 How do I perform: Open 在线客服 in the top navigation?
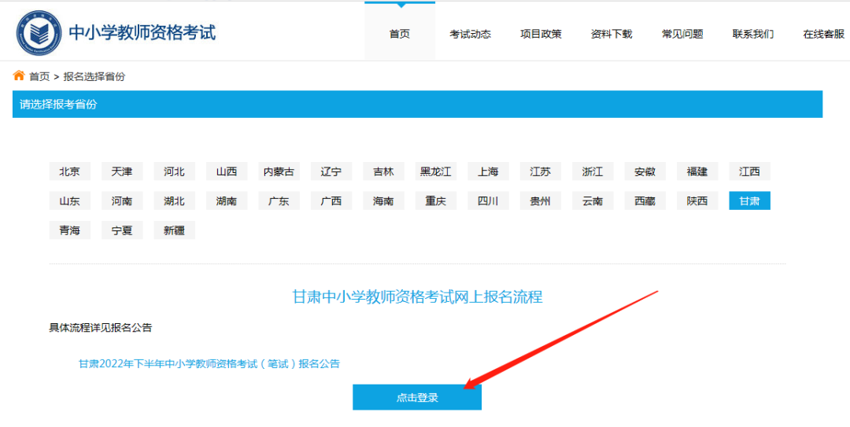point(823,34)
